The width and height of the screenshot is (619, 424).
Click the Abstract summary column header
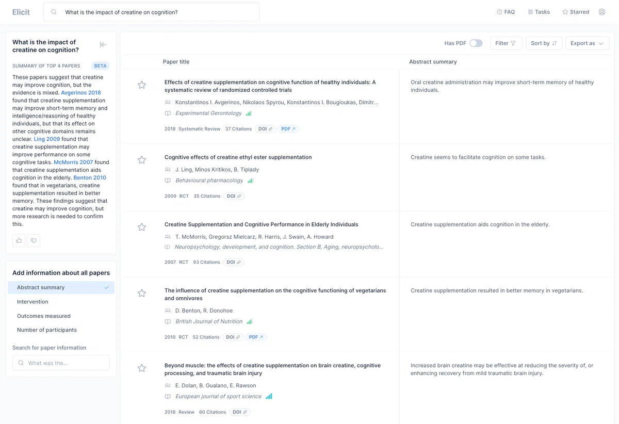coord(433,62)
